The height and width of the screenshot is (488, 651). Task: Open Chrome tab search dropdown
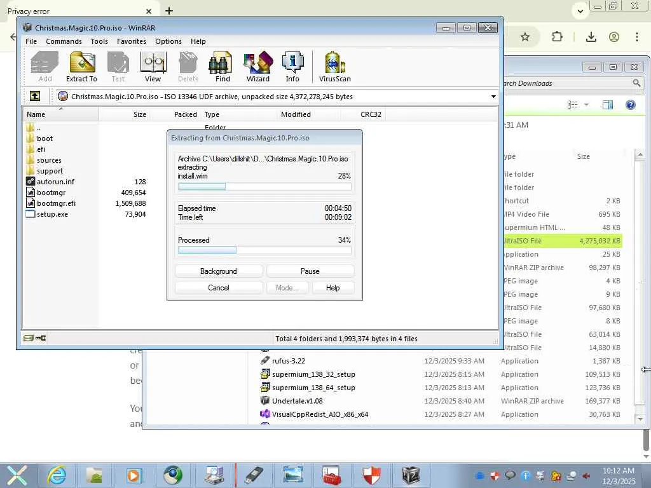pyautogui.click(x=580, y=11)
